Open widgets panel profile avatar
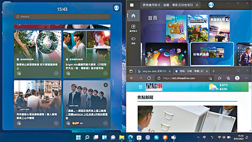 pyautogui.click(x=117, y=8)
